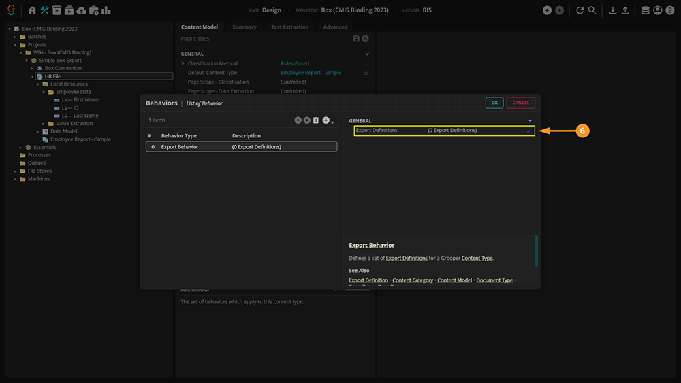The image size is (681, 383).
Task: Click the Design tools icon
Action: (45, 10)
